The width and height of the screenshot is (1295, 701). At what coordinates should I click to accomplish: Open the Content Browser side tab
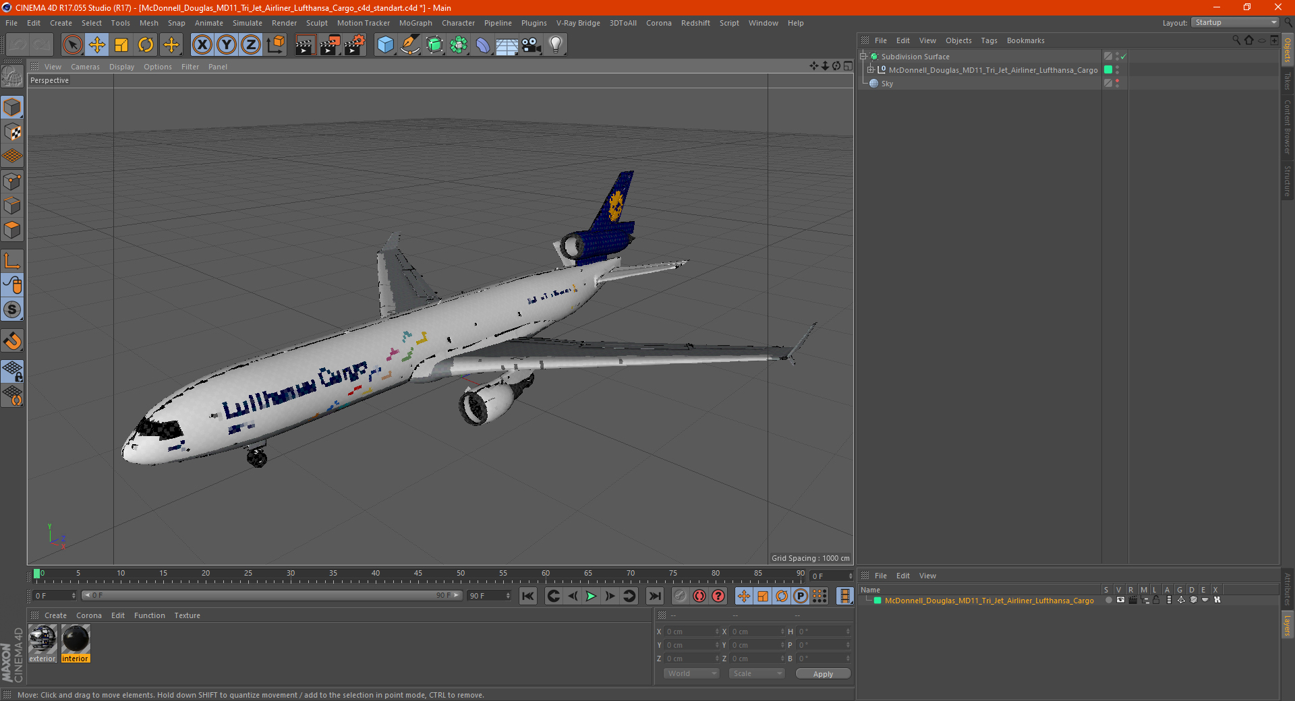pos(1287,127)
